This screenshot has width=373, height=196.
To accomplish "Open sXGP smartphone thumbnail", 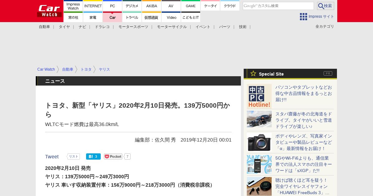I will coord(259,164).
